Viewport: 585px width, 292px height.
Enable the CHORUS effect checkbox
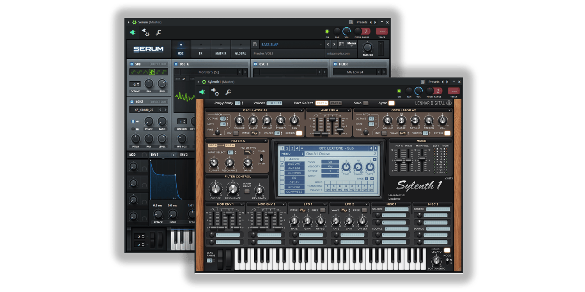coord(282,173)
